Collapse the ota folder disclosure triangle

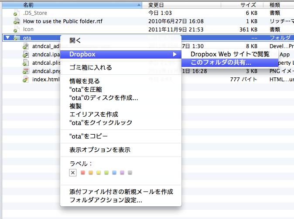tap(7, 38)
